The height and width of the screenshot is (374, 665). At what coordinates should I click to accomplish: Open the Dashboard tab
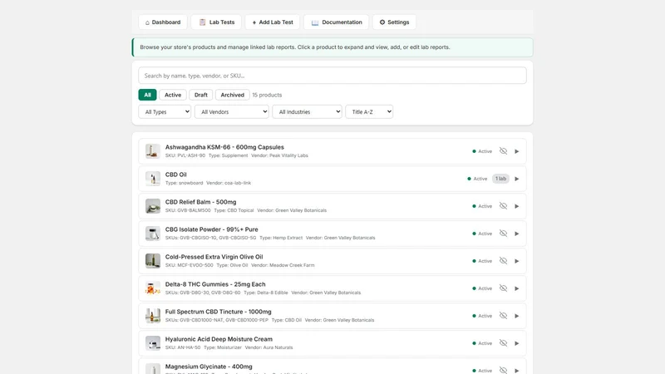pos(163,22)
